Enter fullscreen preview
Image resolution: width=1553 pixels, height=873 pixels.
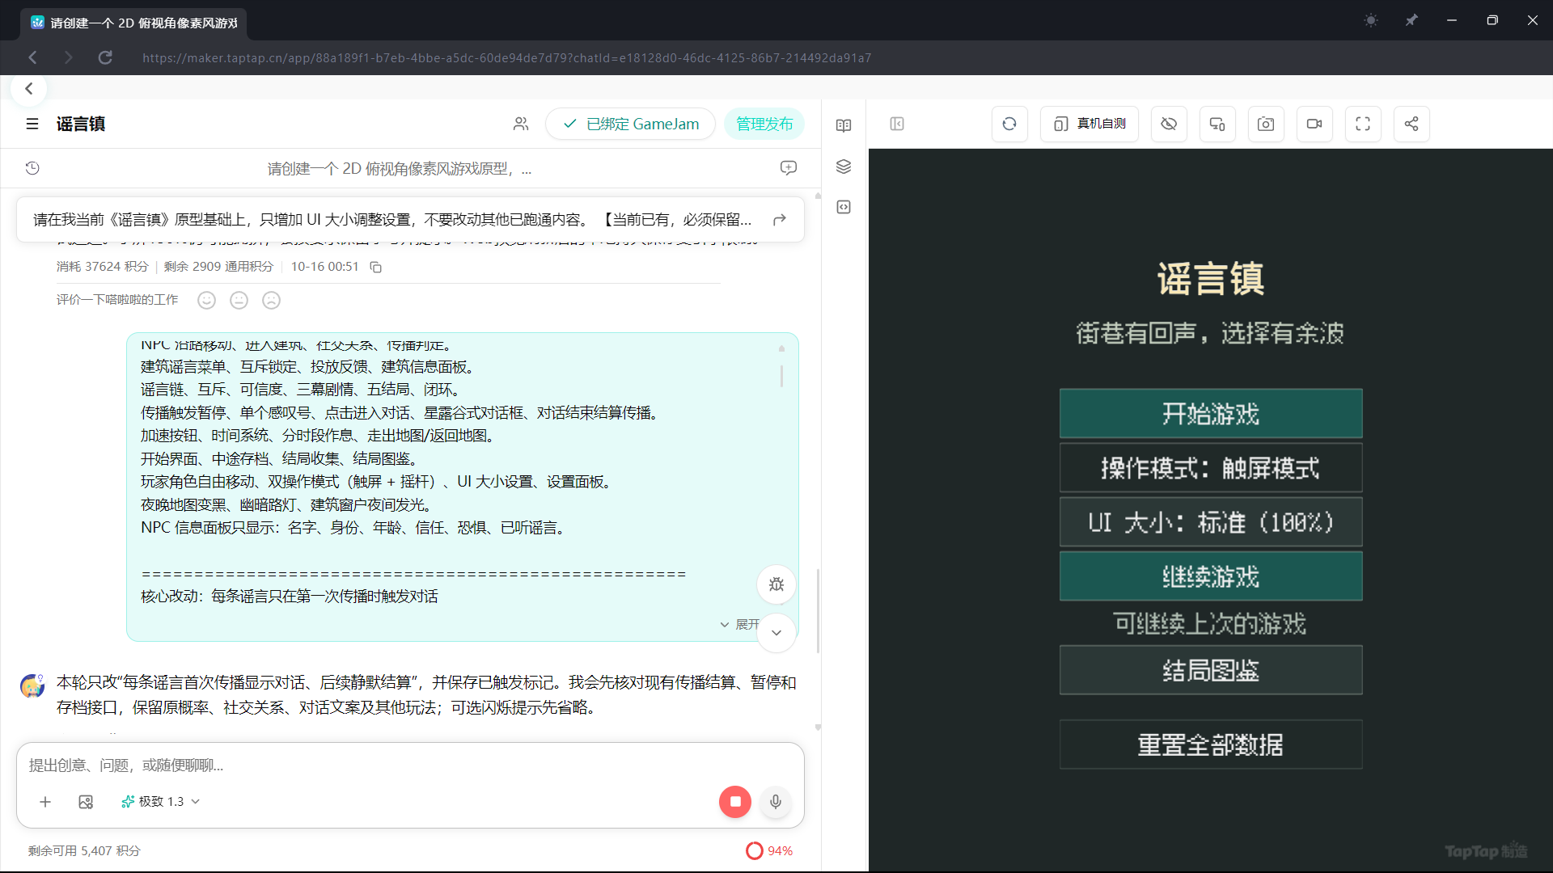coord(1363,124)
